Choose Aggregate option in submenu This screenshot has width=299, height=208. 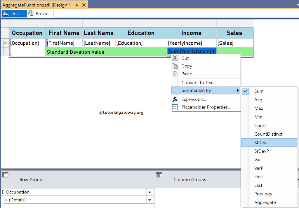tap(269, 202)
